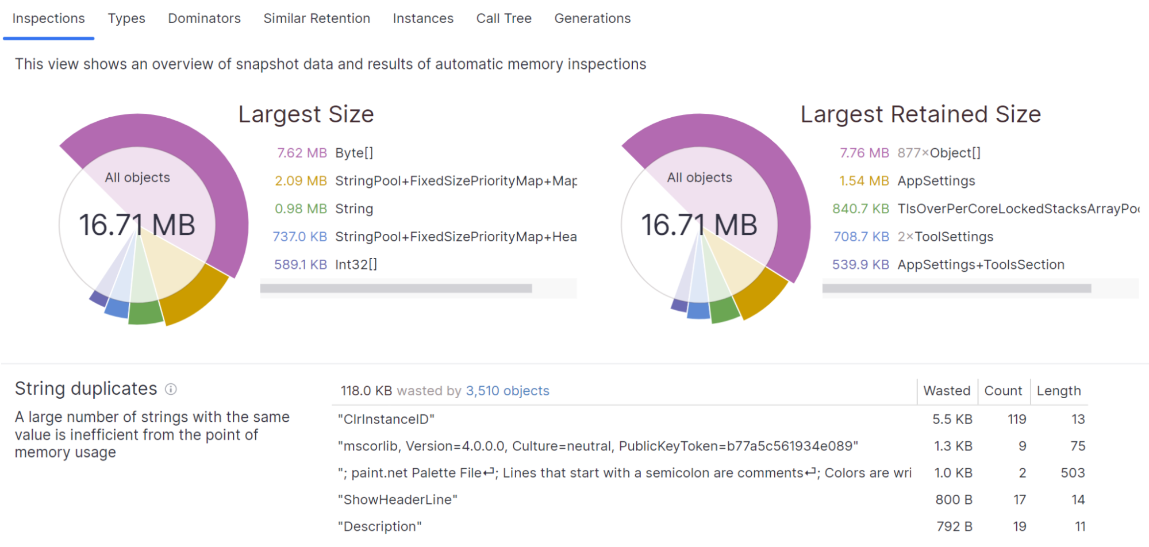Viewport: 1149px width, 547px height.
Task: Select the Similar Retention tab
Action: coord(317,18)
